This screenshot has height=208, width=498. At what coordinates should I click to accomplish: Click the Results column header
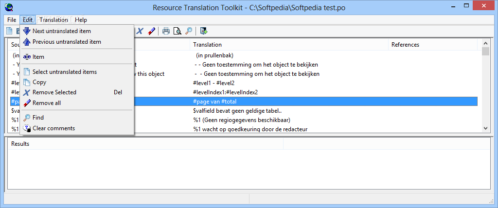145,144
